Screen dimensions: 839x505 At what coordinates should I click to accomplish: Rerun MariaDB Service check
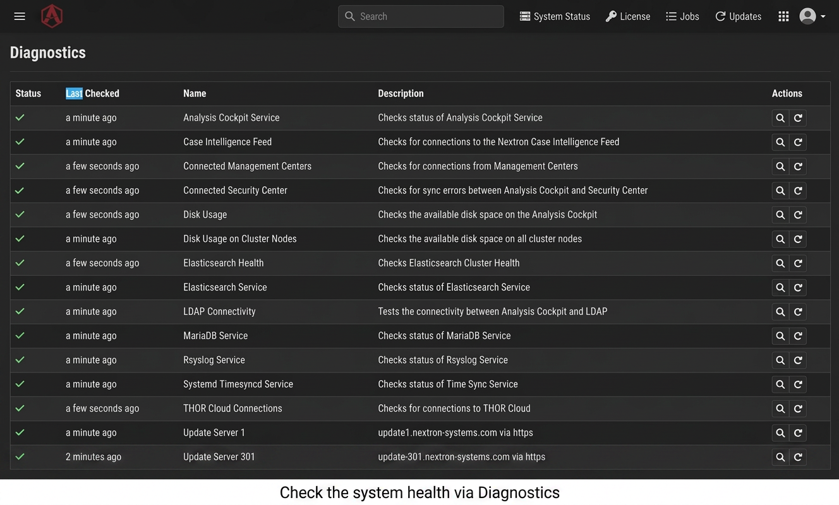[798, 336]
